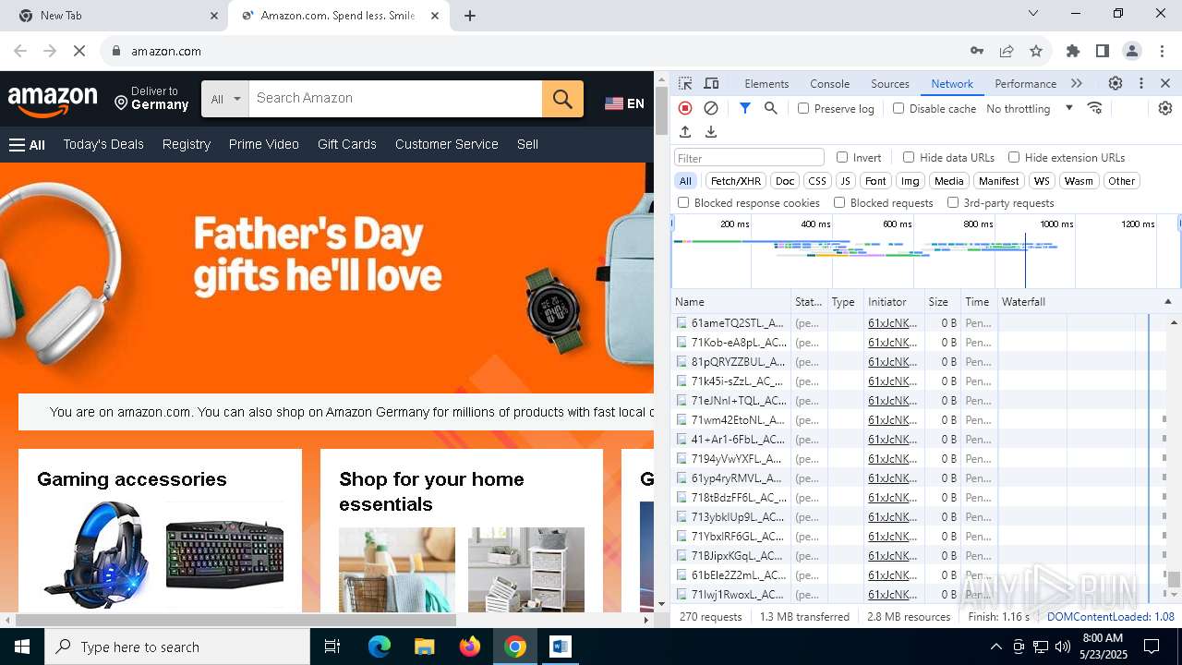Close the DevTools panel
1182x665 pixels.
1165,83
